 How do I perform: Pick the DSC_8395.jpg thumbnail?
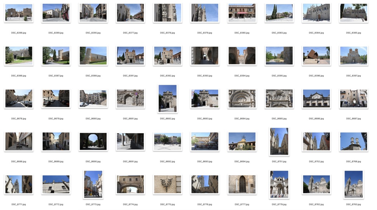click(x=279, y=55)
